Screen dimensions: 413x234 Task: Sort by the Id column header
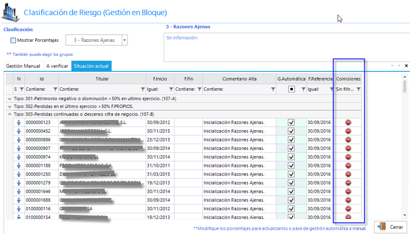(42, 79)
